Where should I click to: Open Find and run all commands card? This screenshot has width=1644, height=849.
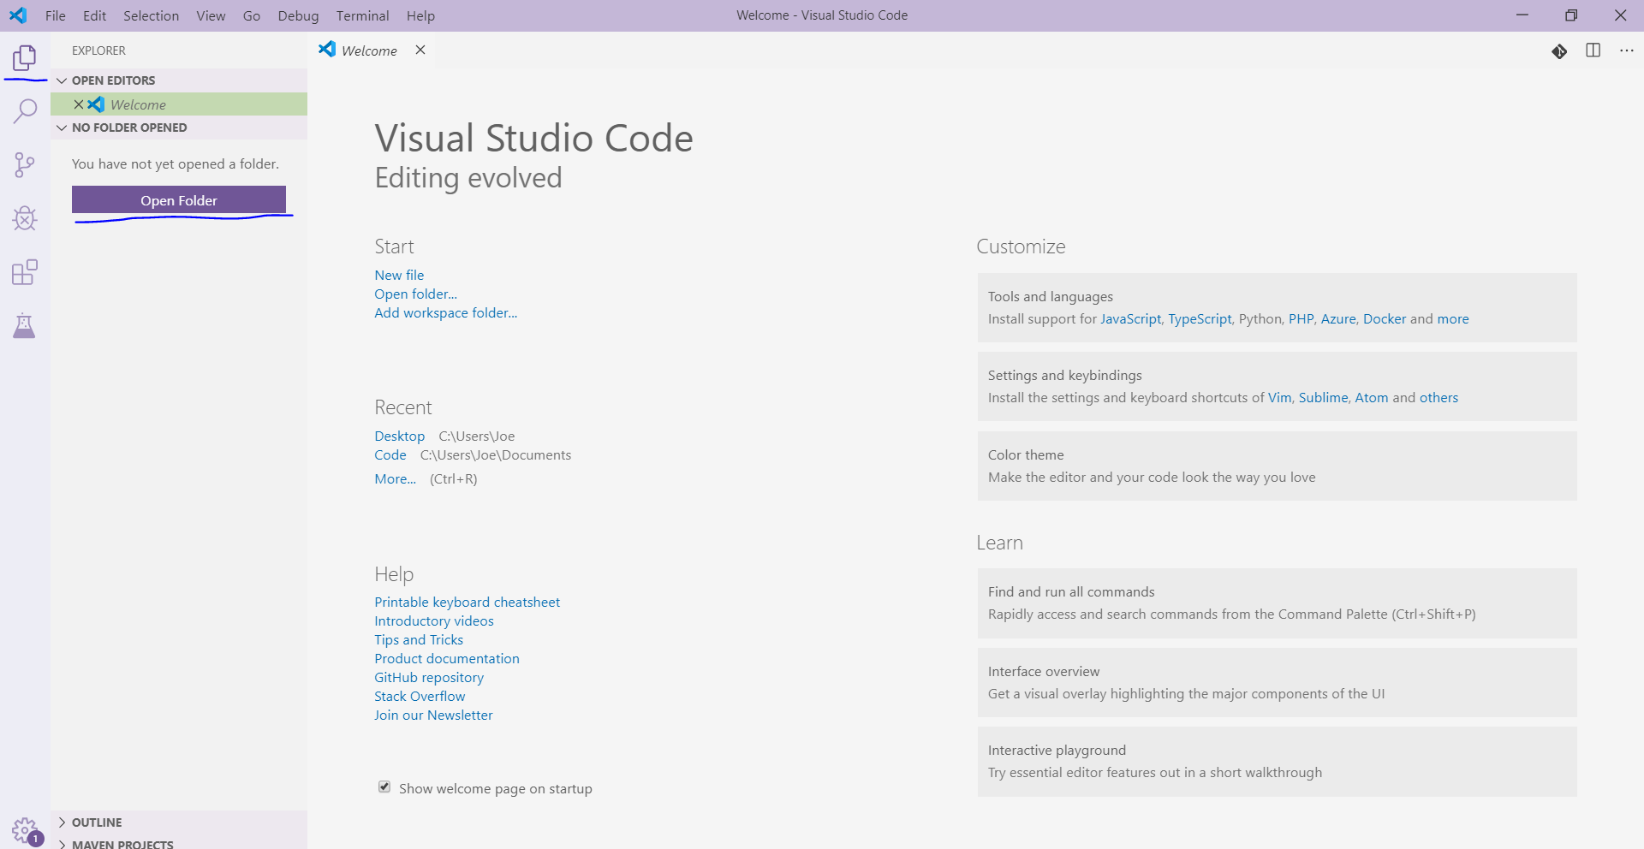point(1277,603)
